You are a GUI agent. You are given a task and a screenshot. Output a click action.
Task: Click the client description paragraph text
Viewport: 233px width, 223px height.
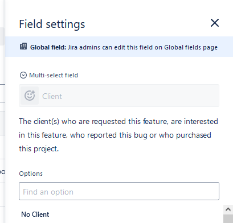coord(118,135)
